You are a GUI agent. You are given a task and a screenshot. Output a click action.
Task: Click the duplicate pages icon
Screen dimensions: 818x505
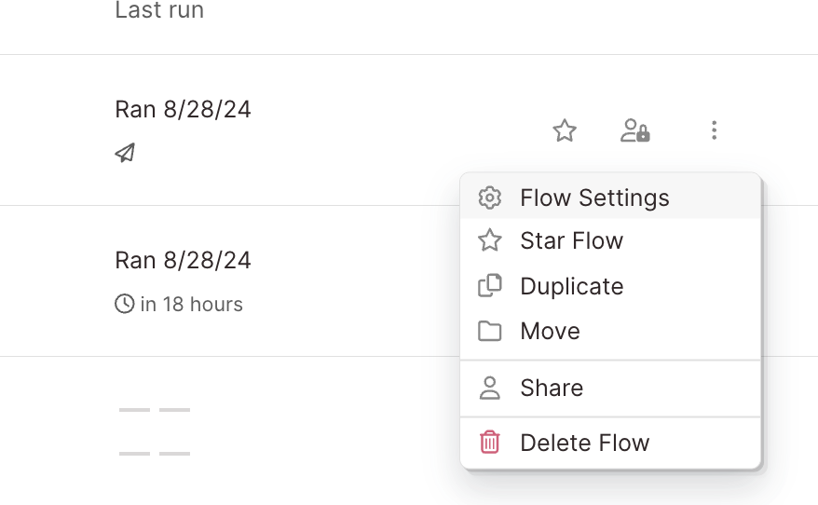coord(489,285)
